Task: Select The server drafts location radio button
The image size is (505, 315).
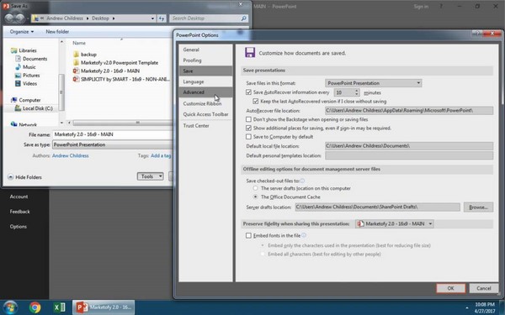Action: tap(255, 188)
